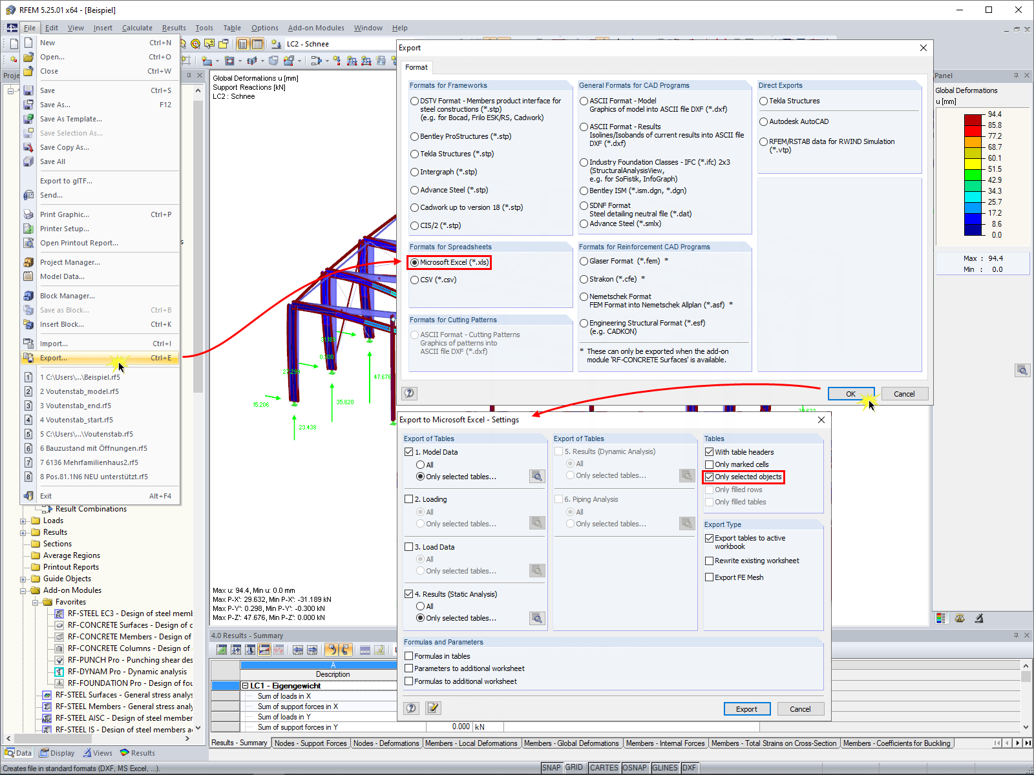The width and height of the screenshot is (1034, 775).
Task: Open the Calculate menu
Action: coord(137,28)
